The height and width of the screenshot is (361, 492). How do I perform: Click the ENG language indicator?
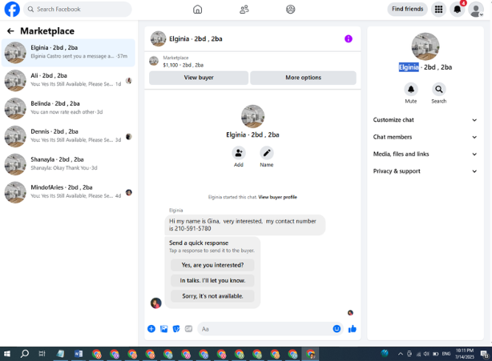click(446, 354)
